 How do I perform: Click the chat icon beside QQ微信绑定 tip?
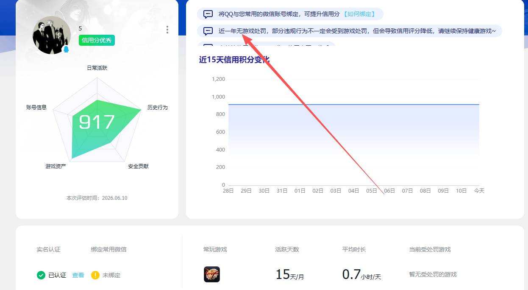click(x=208, y=14)
